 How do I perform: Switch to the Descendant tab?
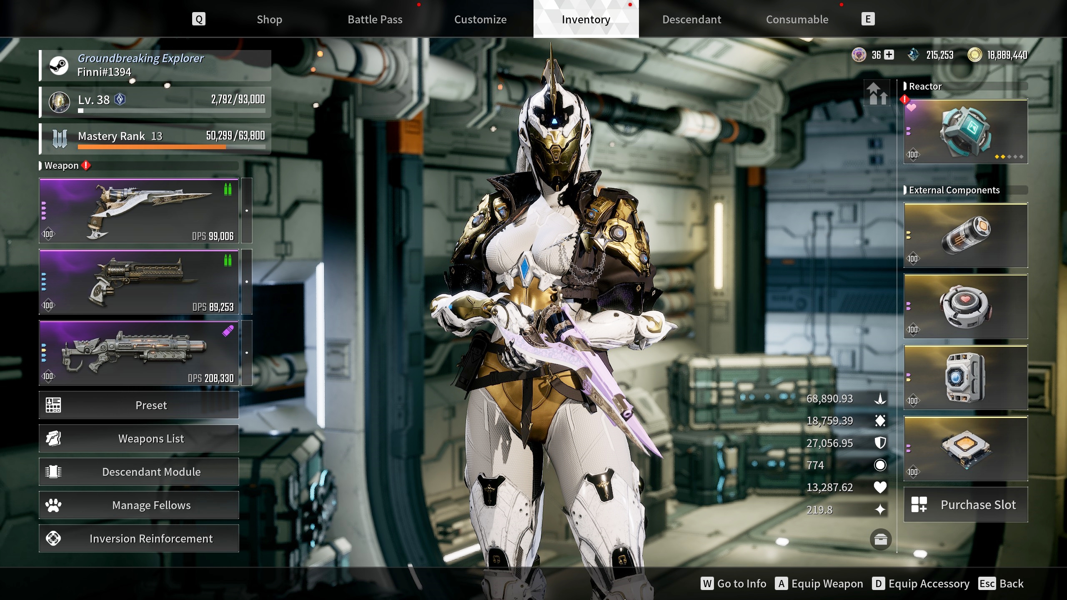tap(691, 19)
